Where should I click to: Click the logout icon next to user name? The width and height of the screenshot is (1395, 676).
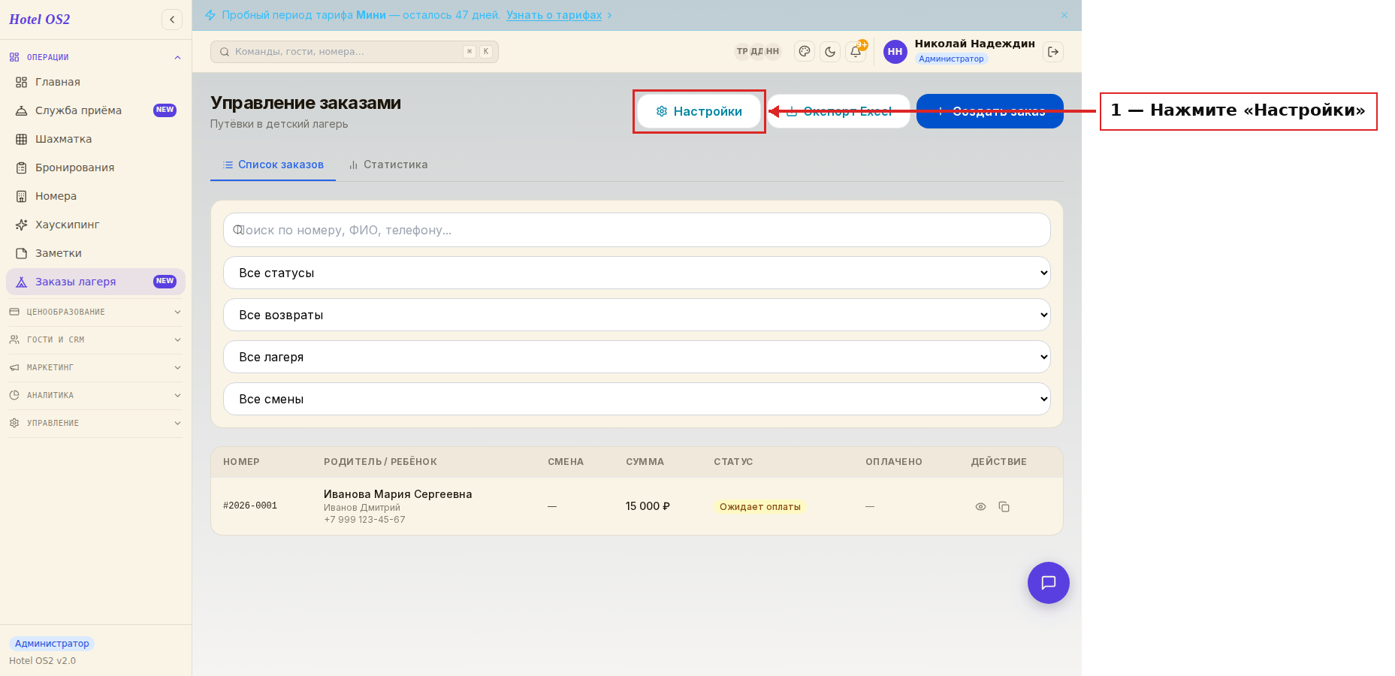(1053, 52)
